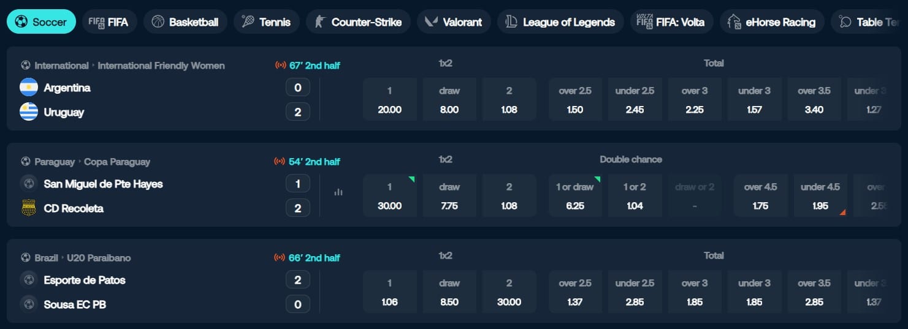Click the Argentina flag icon

coord(29,88)
